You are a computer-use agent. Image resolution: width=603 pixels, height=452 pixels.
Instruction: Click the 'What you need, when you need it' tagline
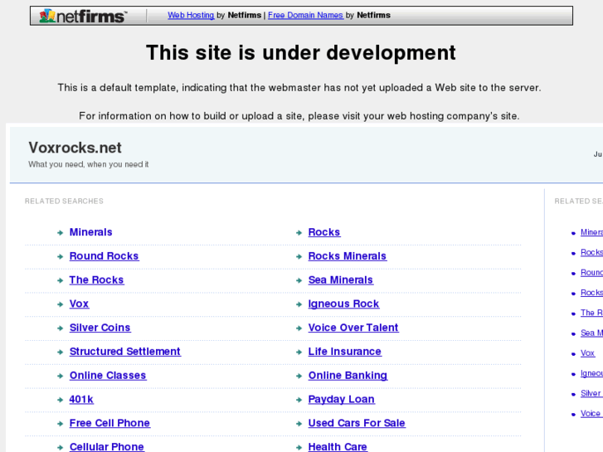tap(89, 164)
